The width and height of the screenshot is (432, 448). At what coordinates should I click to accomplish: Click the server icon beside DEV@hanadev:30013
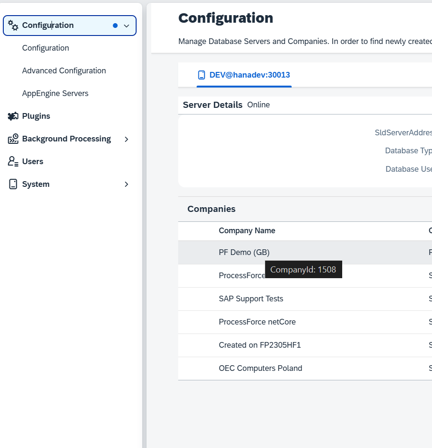coord(202,75)
